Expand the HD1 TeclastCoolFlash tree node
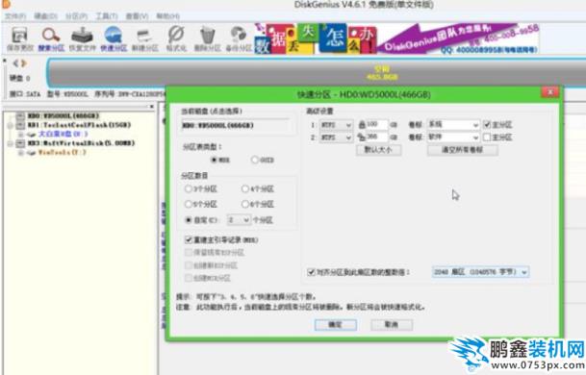 pos(10,125)
